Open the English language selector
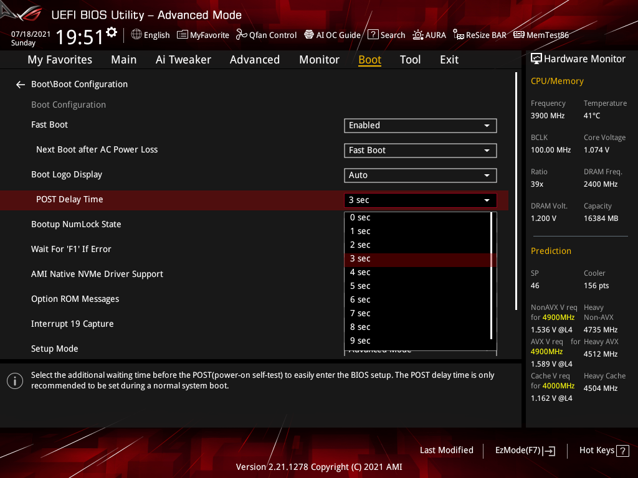 coord(150,35)
